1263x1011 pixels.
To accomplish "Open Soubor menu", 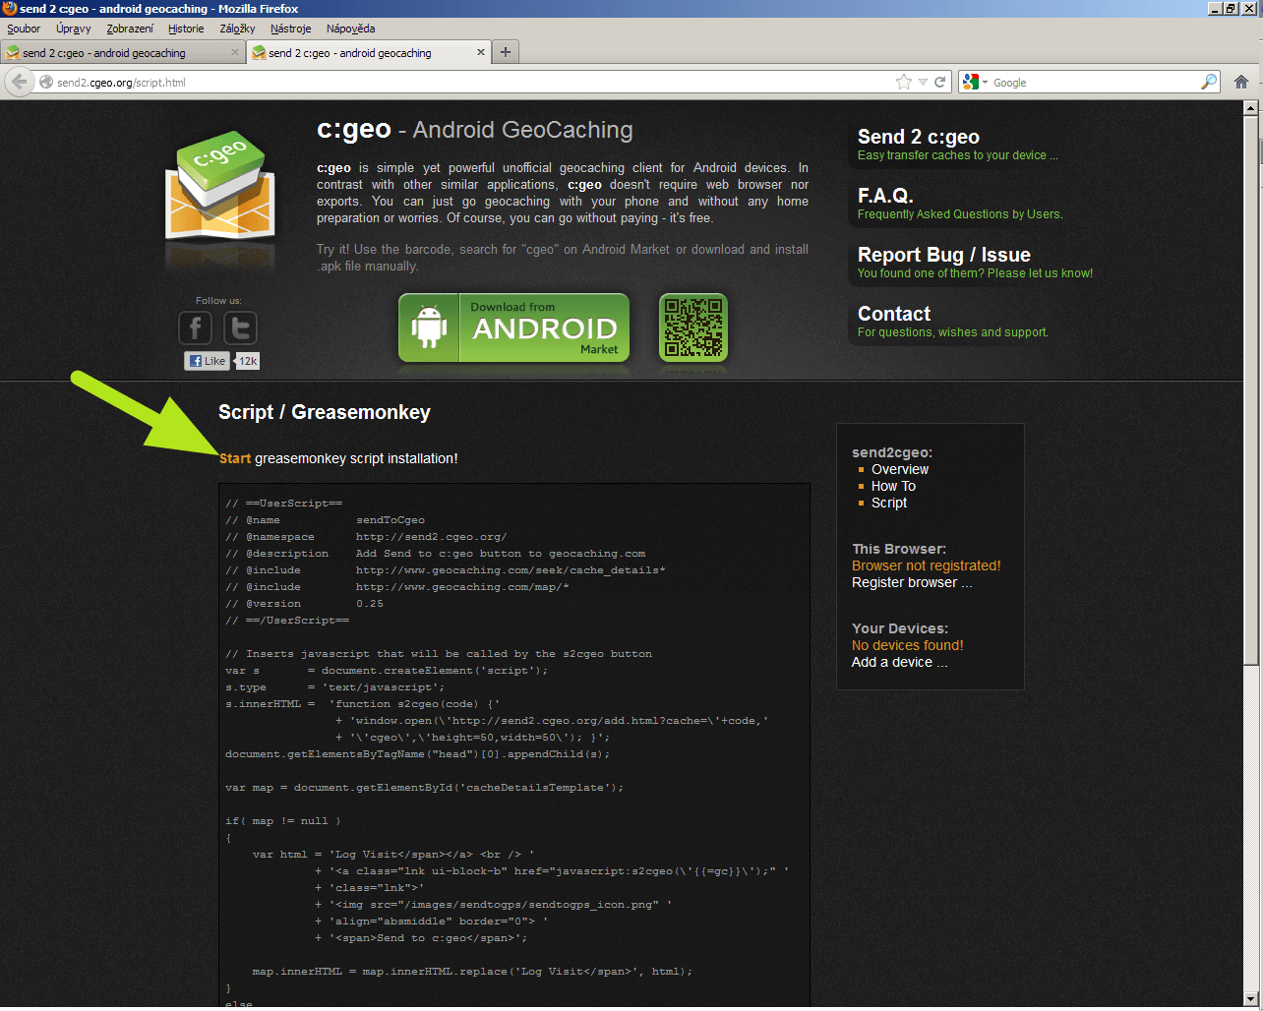I will (x=24, y=29).
